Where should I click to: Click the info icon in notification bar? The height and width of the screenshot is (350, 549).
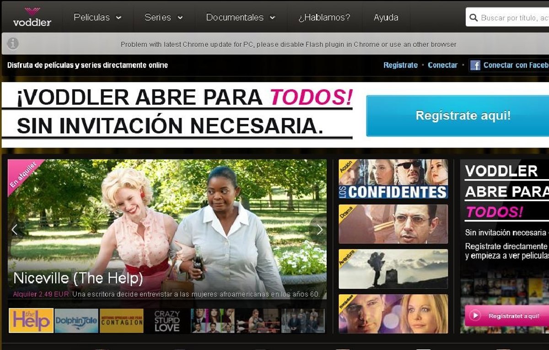[13, 44]
